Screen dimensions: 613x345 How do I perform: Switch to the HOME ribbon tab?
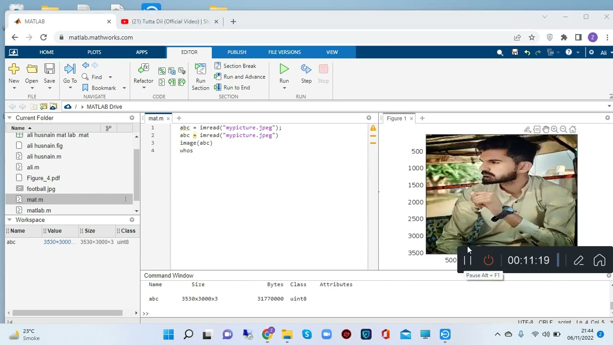[x=46, y=52]
